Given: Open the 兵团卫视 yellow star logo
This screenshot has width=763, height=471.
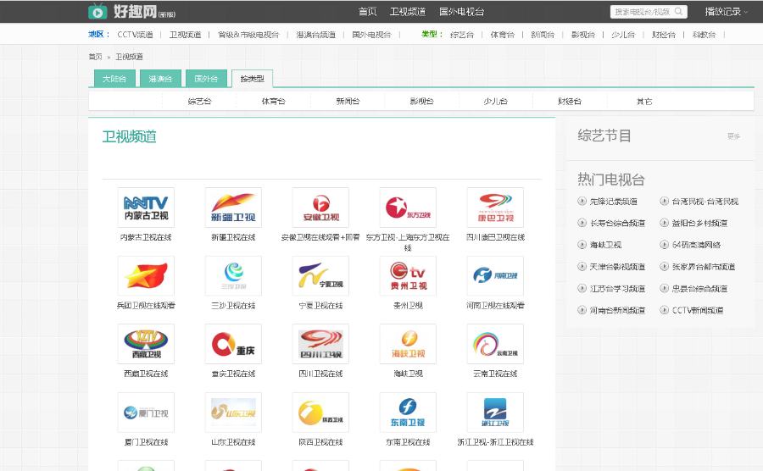Looking at the screenshot, I should pos(146,276).
